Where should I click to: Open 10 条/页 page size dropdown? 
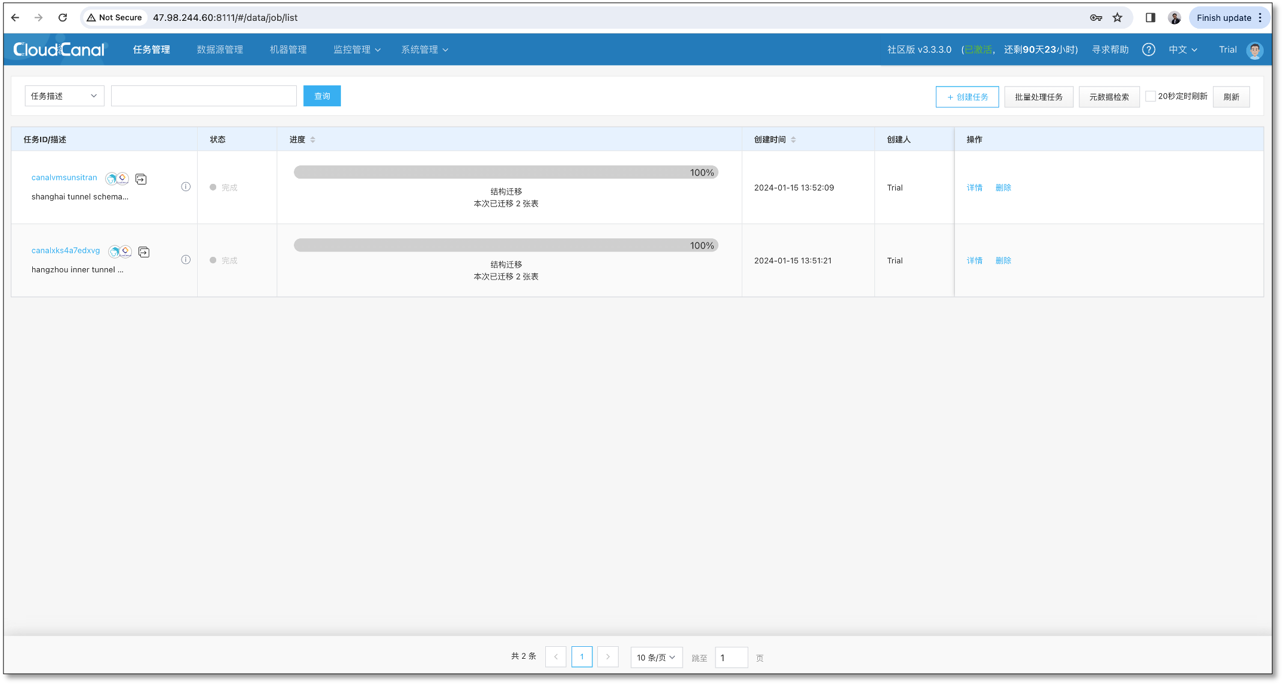656,658
